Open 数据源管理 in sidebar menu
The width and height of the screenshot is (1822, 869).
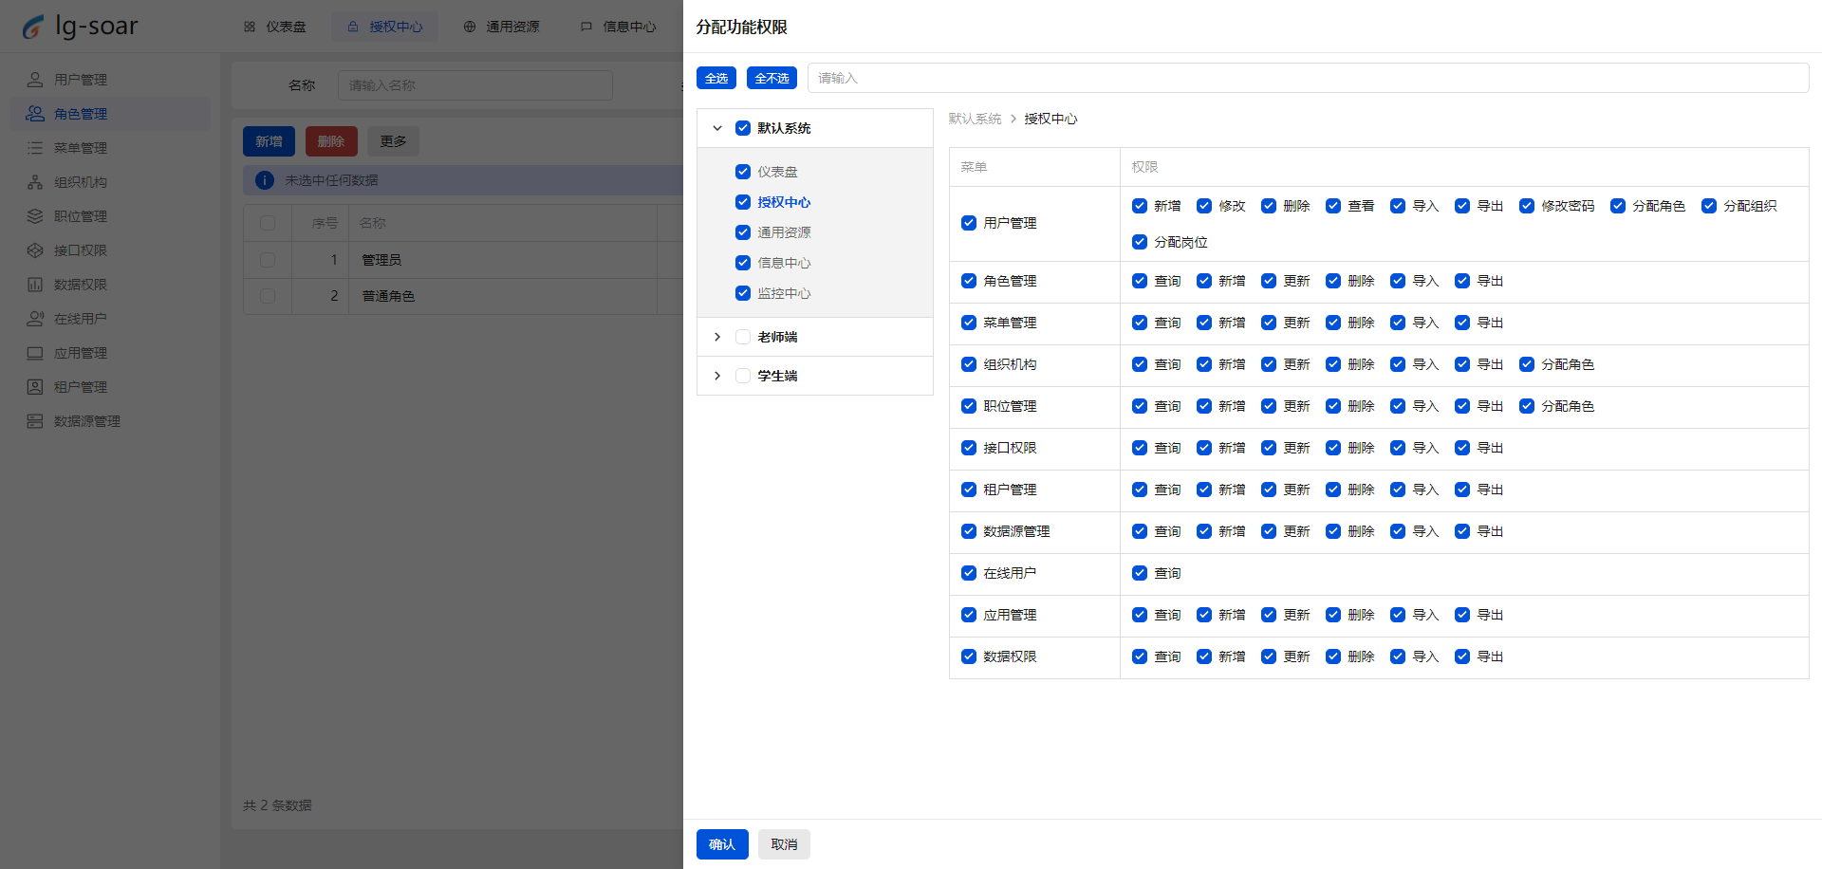[110, 421]
